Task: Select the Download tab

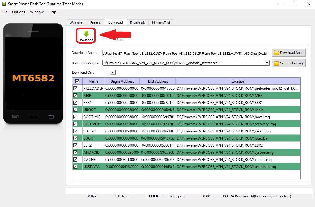Action: pos(116,22)
